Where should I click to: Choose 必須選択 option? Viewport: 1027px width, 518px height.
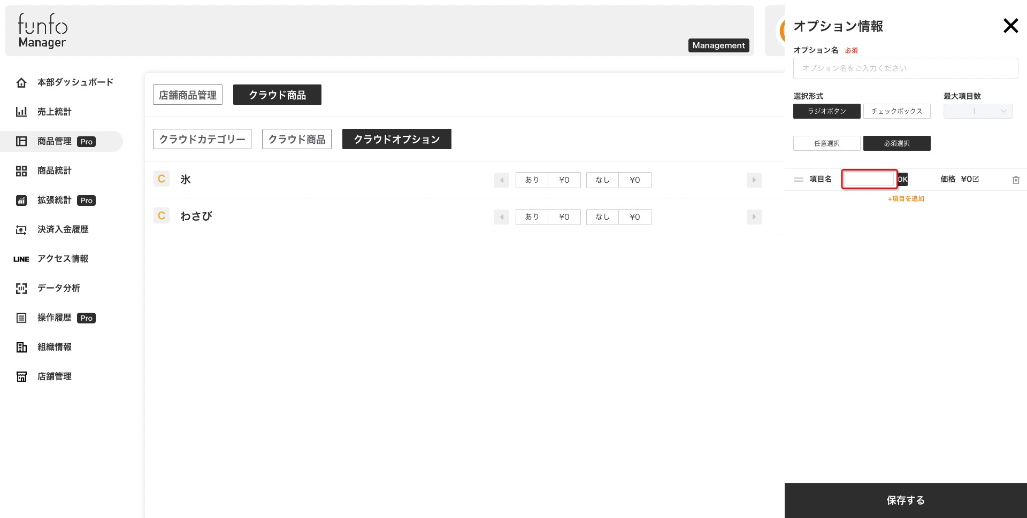tap(897, 143)
